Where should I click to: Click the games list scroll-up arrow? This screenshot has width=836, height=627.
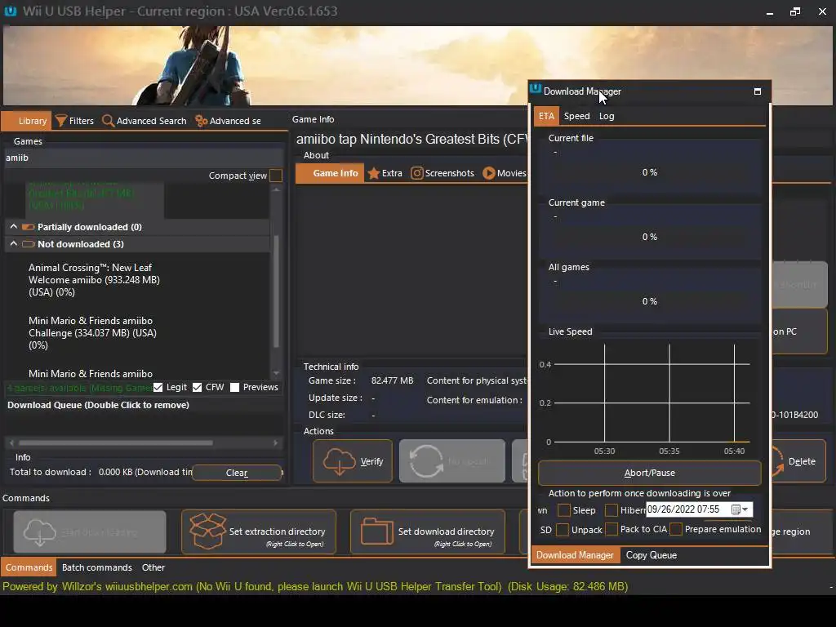[276, 189]
